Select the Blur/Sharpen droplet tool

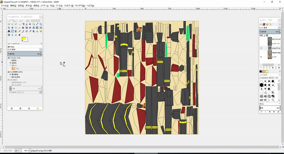tap(12, 35)
